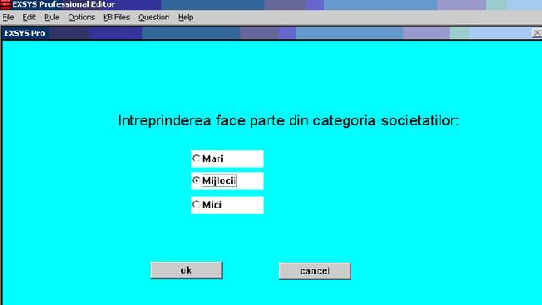Click the Mici option label text
The image size is (542, 305).
pyautogui.click(x=212, y=205)
